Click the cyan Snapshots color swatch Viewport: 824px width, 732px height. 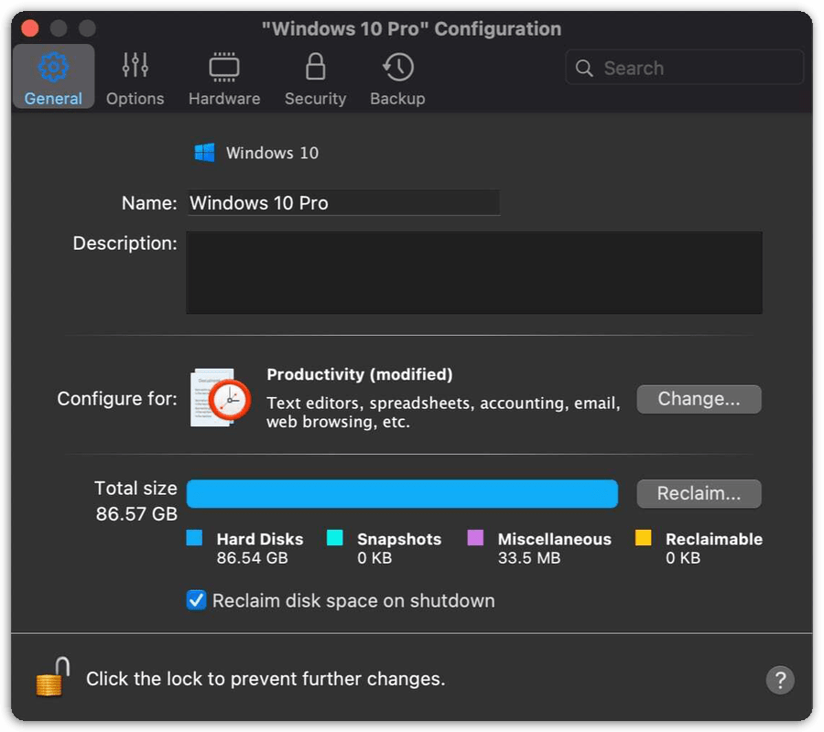point(335,538)
